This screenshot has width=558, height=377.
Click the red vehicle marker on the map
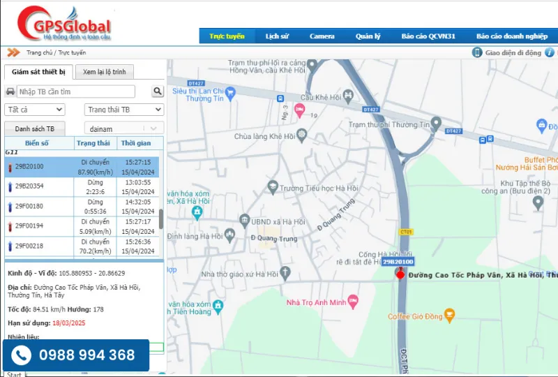click(400, 273)
